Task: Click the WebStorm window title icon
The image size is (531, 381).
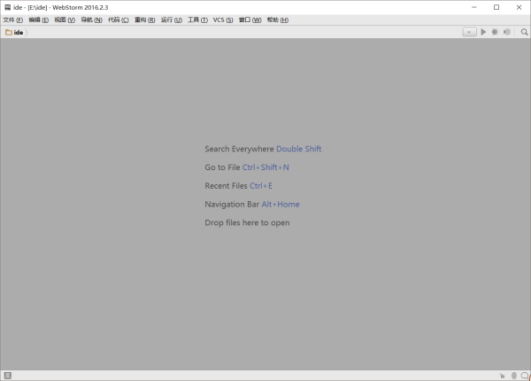Action: [7, 7]
